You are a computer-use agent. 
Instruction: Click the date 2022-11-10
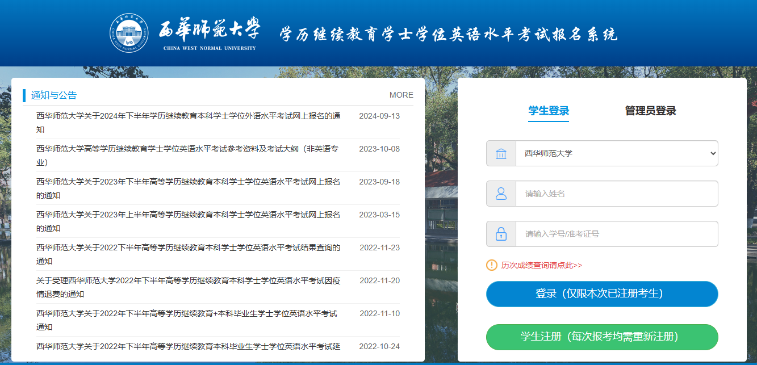click(379, 313)
